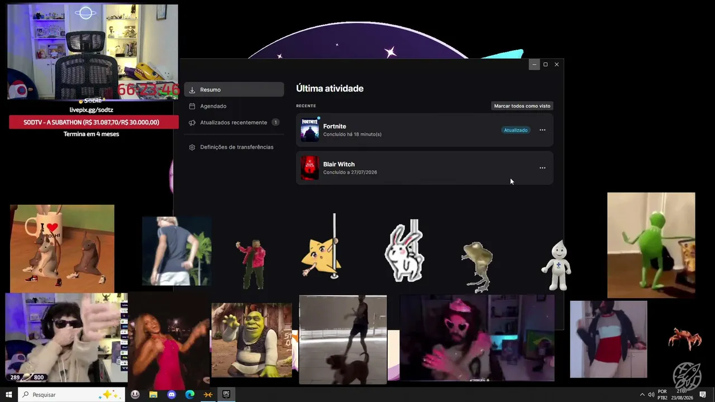Click the livepix.gg/sodtz overlay text
The height and width of the screenshot is (402, 715).
click(91, 110)
